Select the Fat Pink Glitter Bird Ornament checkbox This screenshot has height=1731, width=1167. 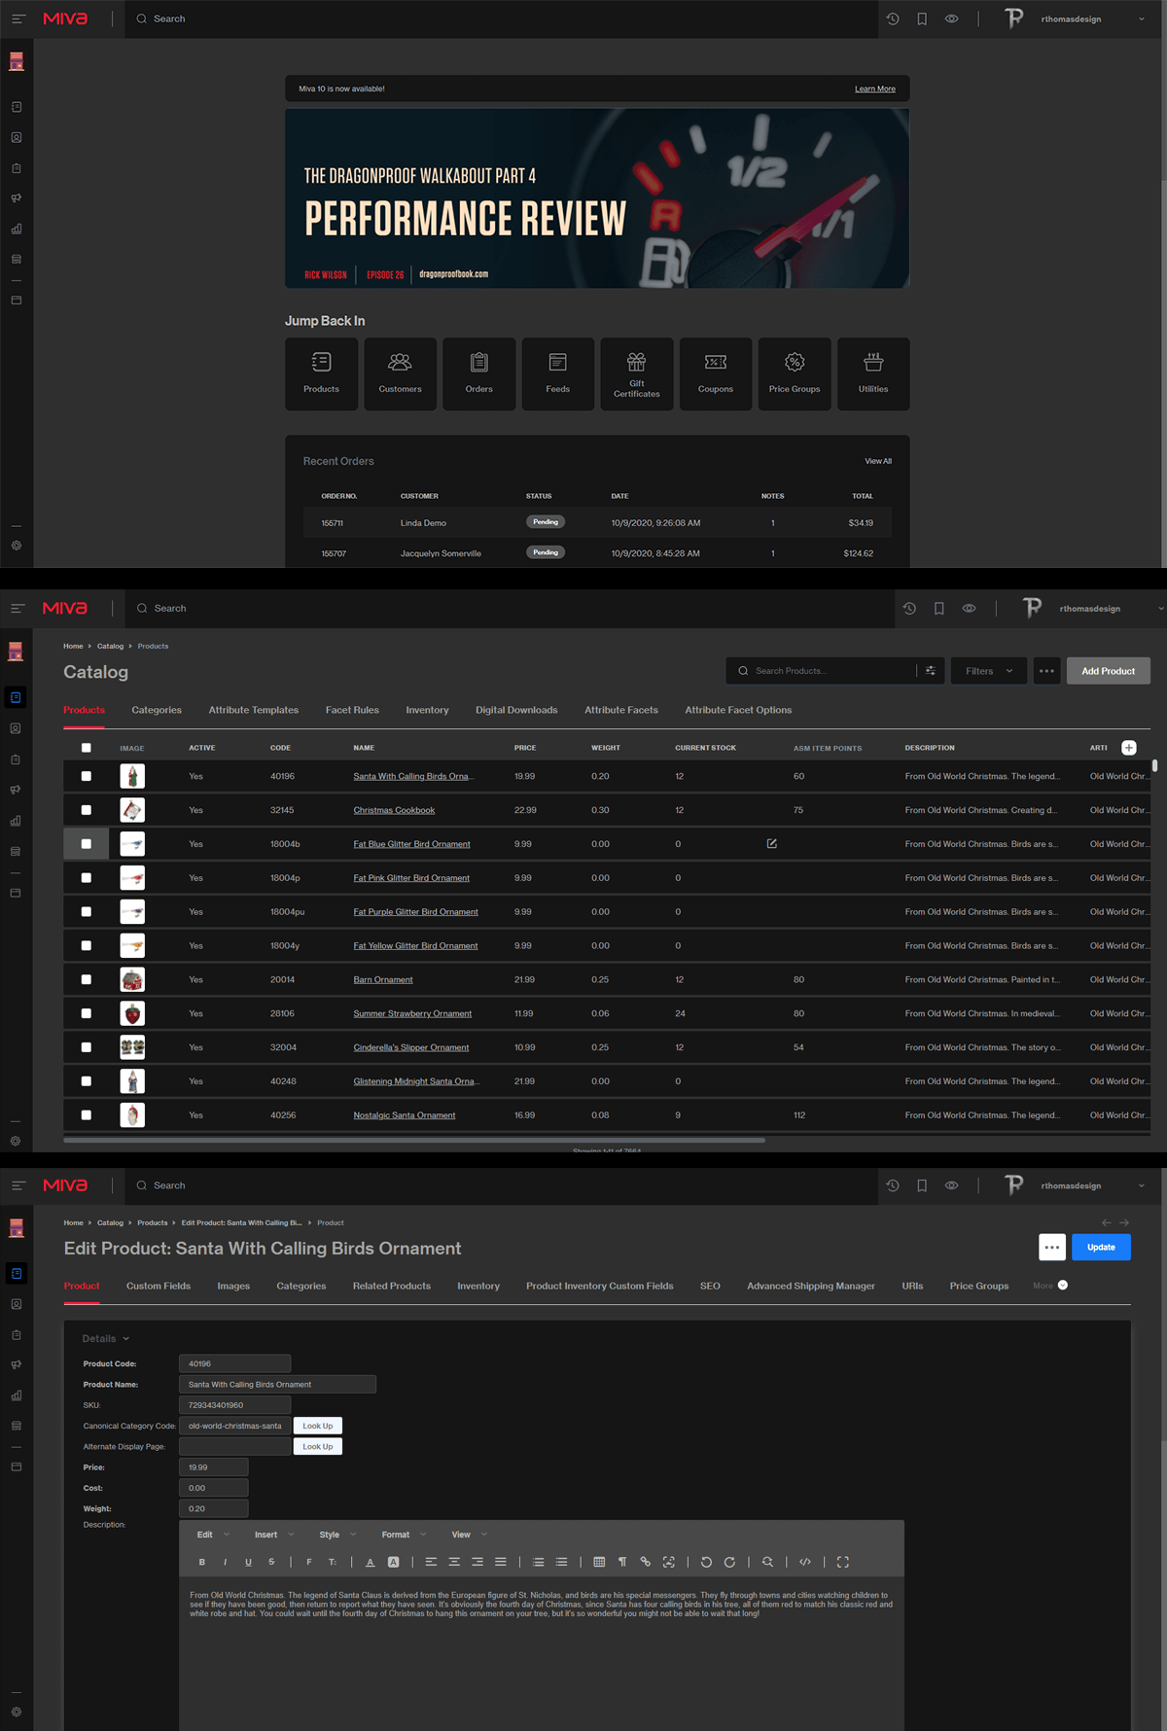click(87, 878)
